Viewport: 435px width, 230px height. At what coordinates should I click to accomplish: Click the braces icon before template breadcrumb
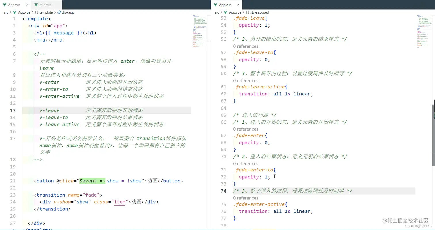click(37, 12)
